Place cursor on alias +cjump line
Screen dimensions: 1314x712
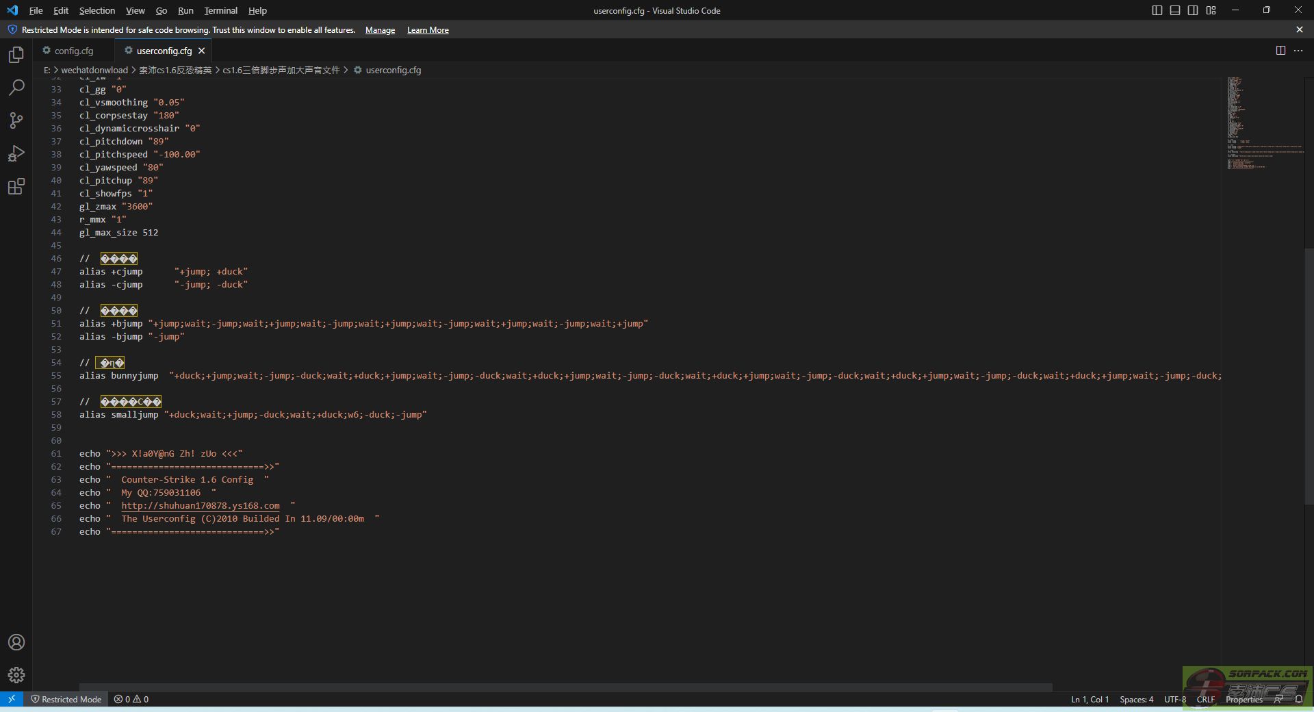[164, 271]
